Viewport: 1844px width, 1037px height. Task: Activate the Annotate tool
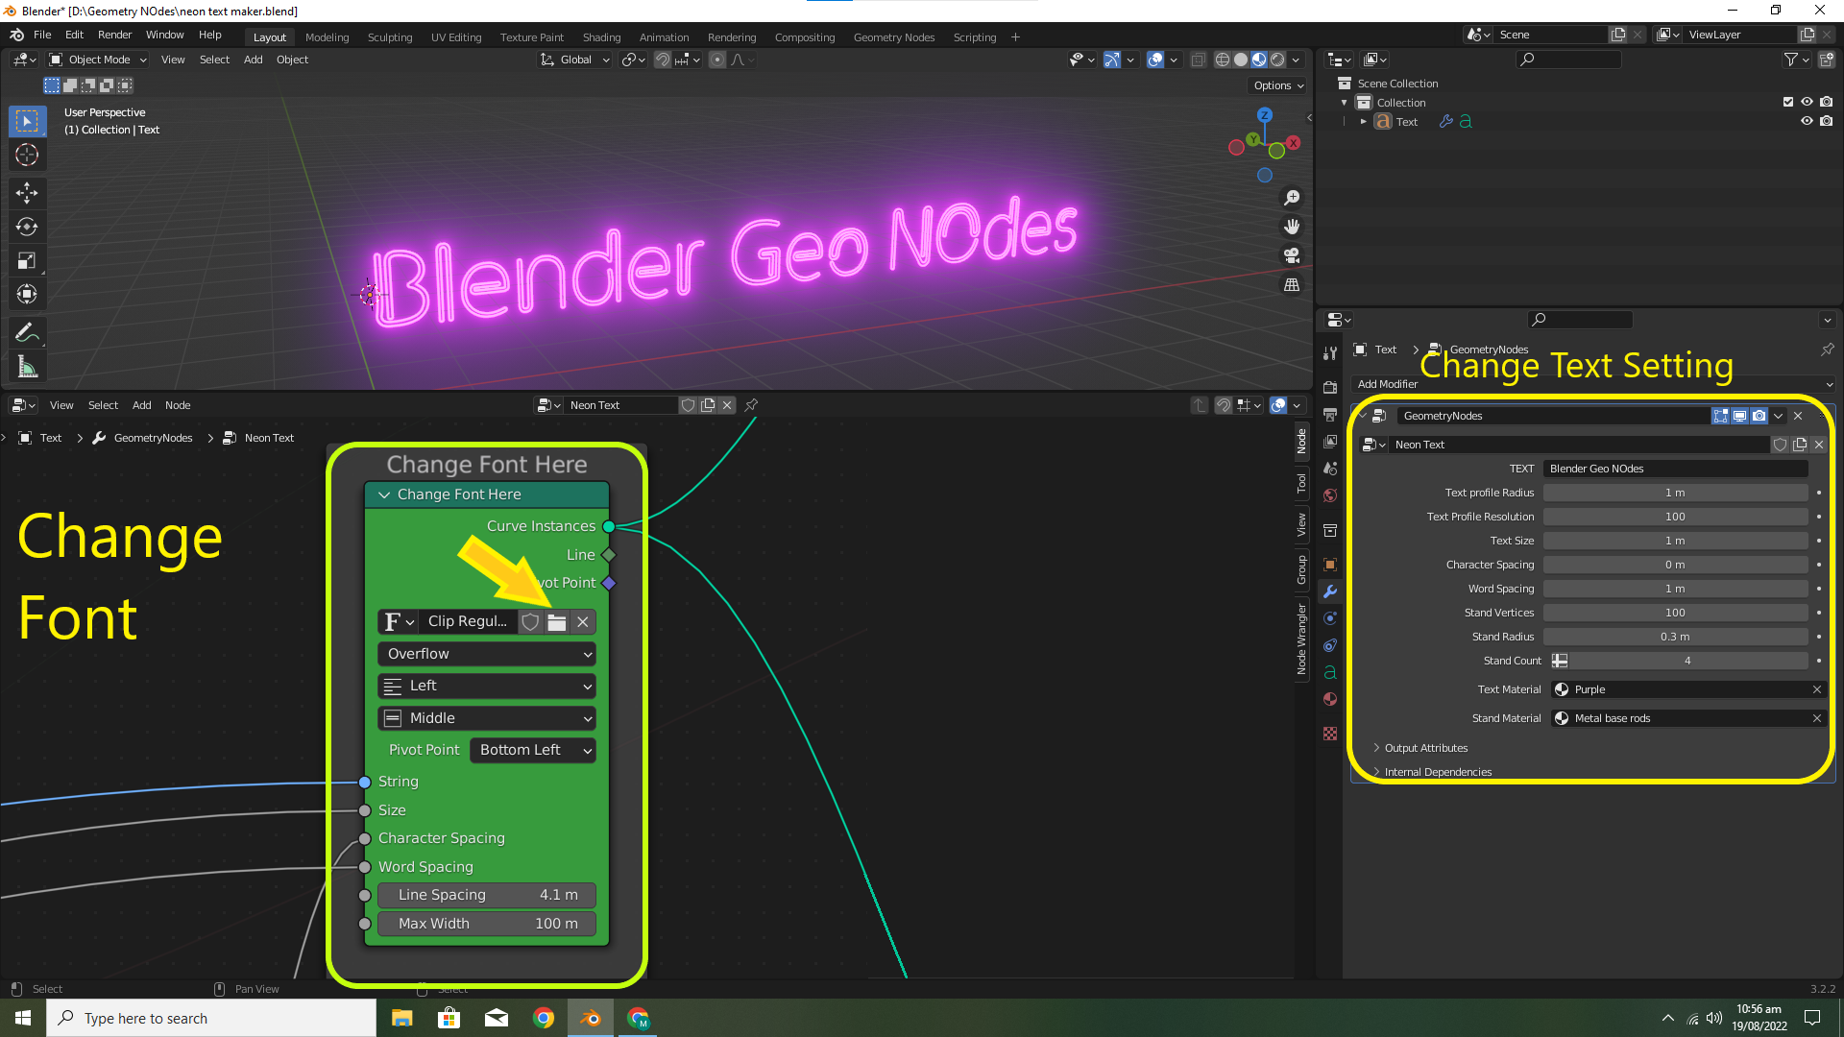point(27,332)
